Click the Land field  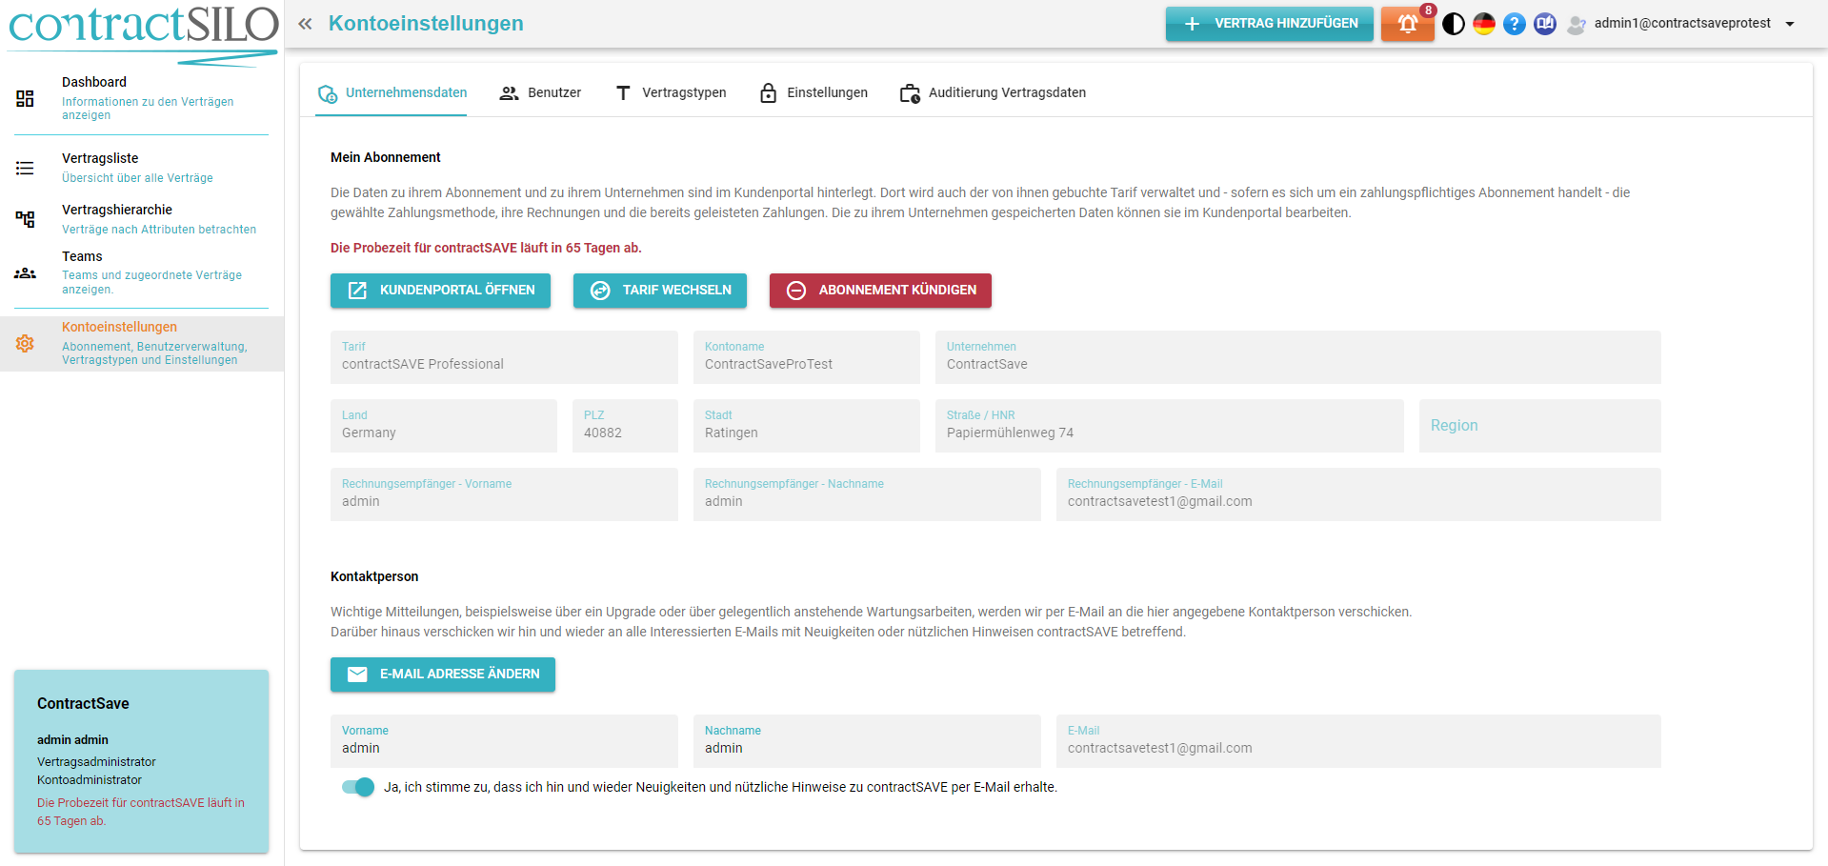tap(444, 426)
